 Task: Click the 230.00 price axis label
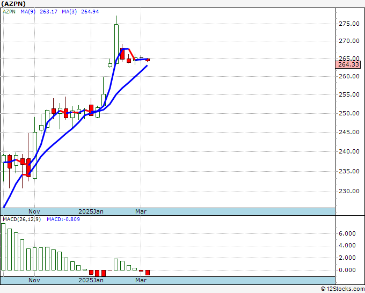[x=349, y=191]
